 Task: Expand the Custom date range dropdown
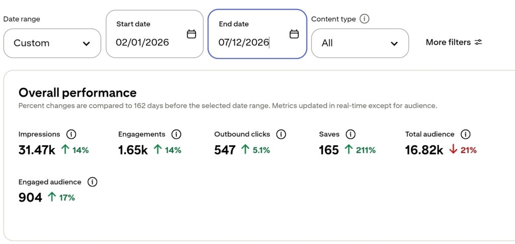tap(52, 43)
